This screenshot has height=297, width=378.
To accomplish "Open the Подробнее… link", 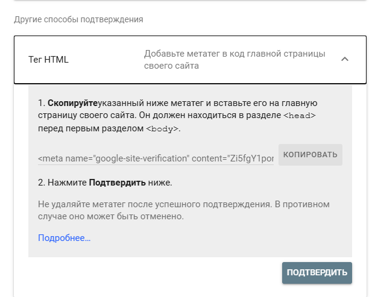I will tap(64, 238).
